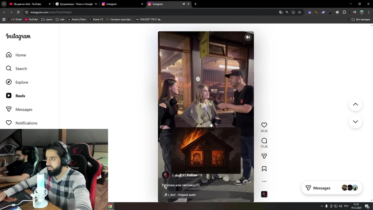This screenshot has width=373, height=210.
Task: Open comments on the reel
Action: click(264, 141)
